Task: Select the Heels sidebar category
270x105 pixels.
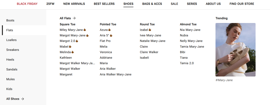Action: 10,59
